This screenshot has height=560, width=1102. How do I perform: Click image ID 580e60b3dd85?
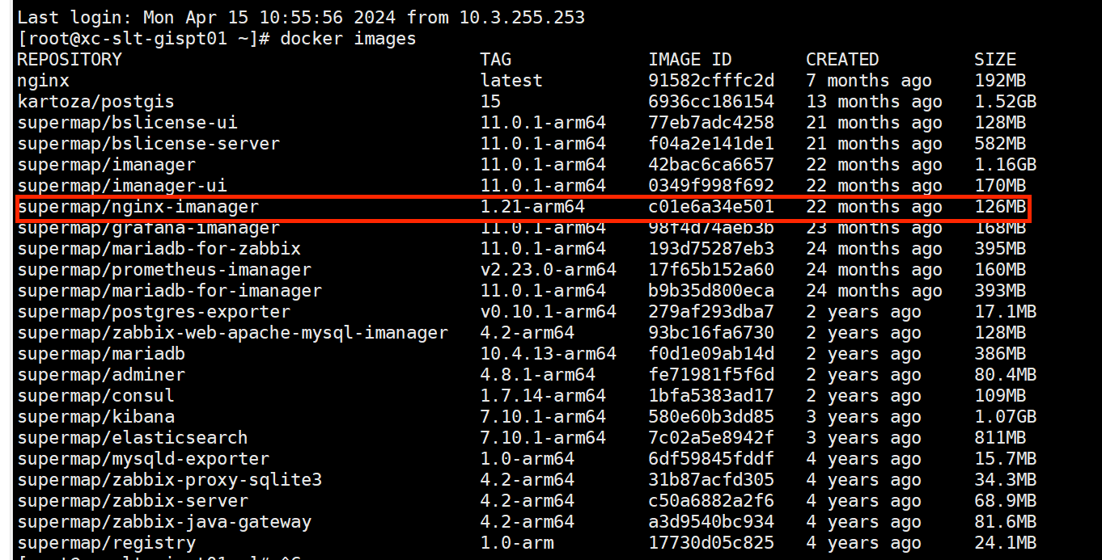(711, 417)
